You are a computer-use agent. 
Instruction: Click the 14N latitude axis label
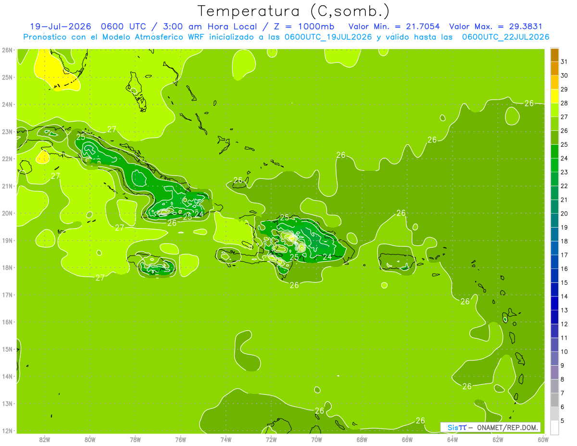click(x=7, y=376)
